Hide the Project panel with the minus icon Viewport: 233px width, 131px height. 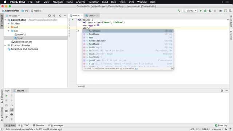(65, 16)
